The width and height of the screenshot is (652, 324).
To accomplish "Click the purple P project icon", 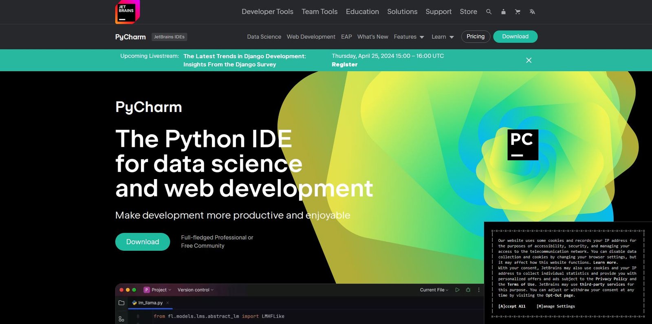I will (x=147, y=290).
